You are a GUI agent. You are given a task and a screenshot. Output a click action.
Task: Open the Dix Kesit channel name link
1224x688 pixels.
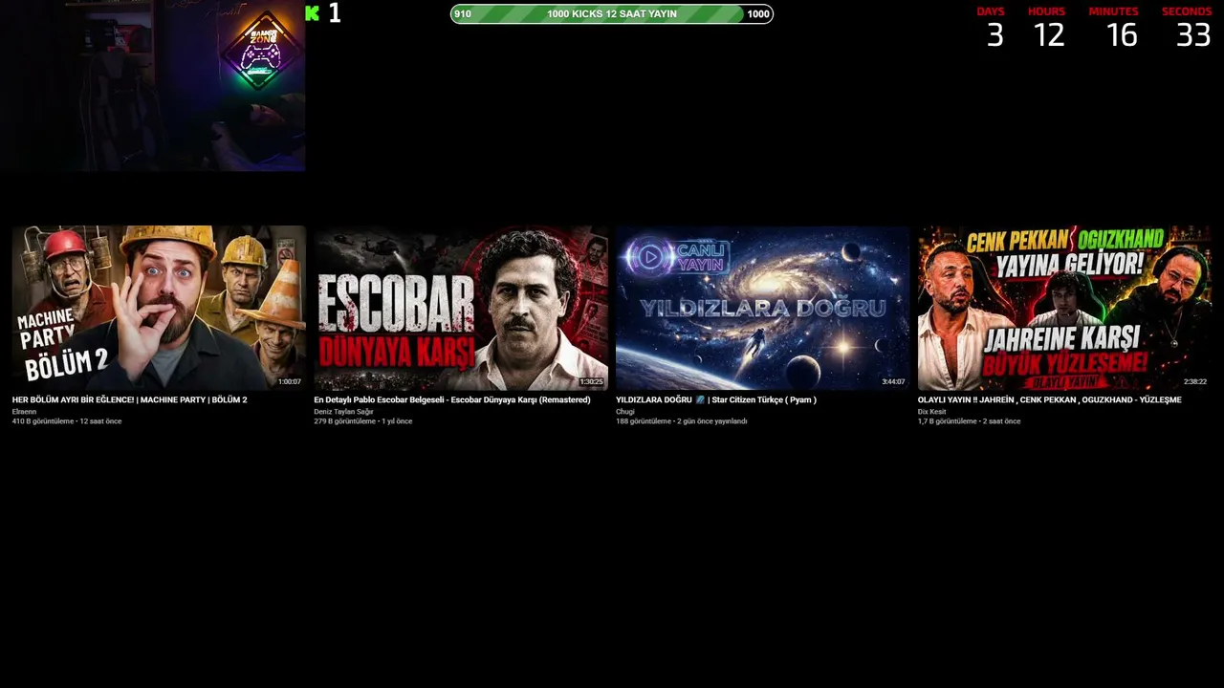pos(932,412)
